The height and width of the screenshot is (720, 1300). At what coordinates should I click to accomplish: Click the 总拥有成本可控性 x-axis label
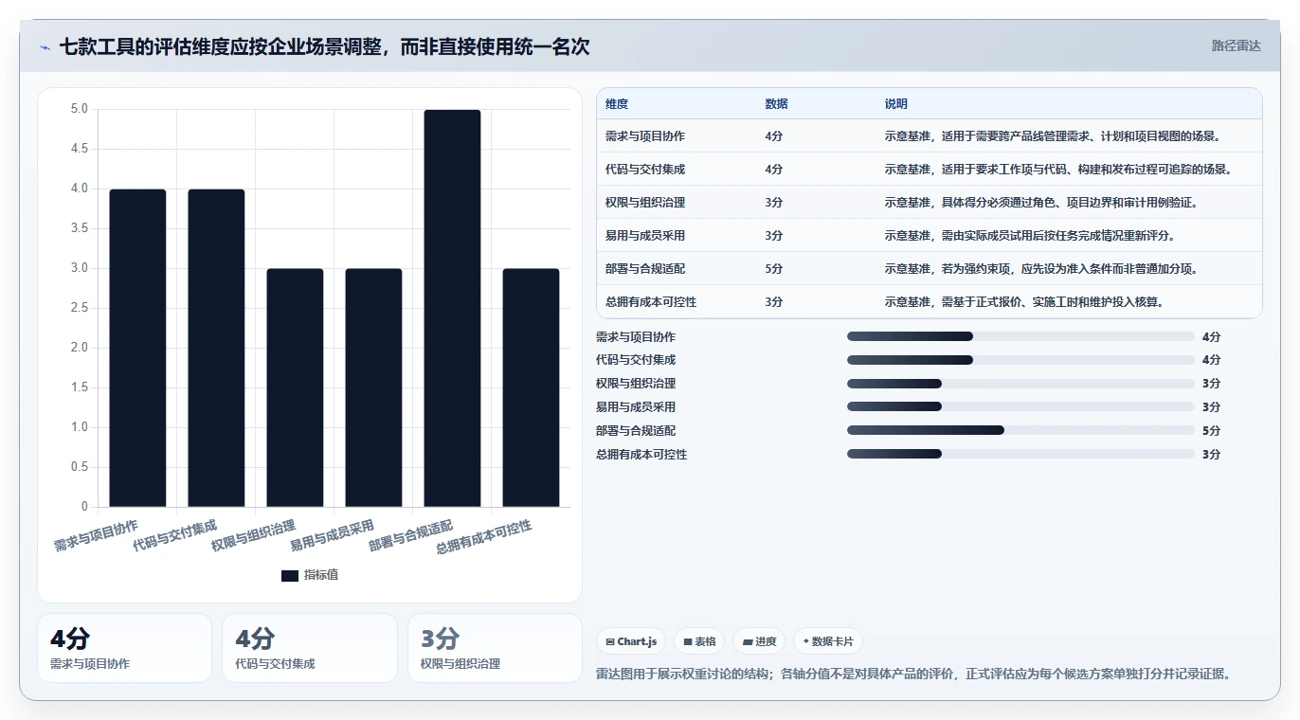(484, 537)
